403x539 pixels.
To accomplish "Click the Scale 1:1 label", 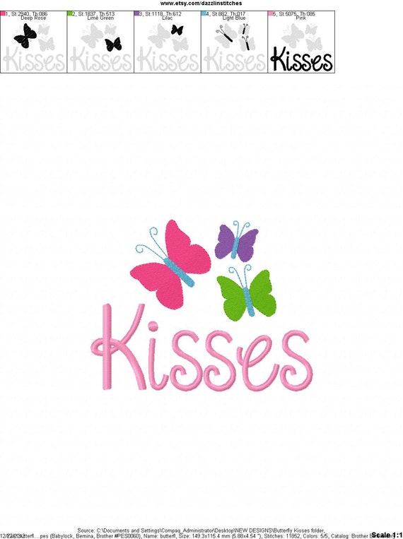I will pyautogui.click(x=387, y=535).
